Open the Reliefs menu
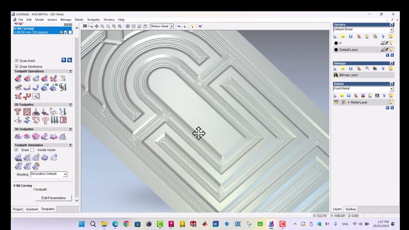 coord(79,20)
